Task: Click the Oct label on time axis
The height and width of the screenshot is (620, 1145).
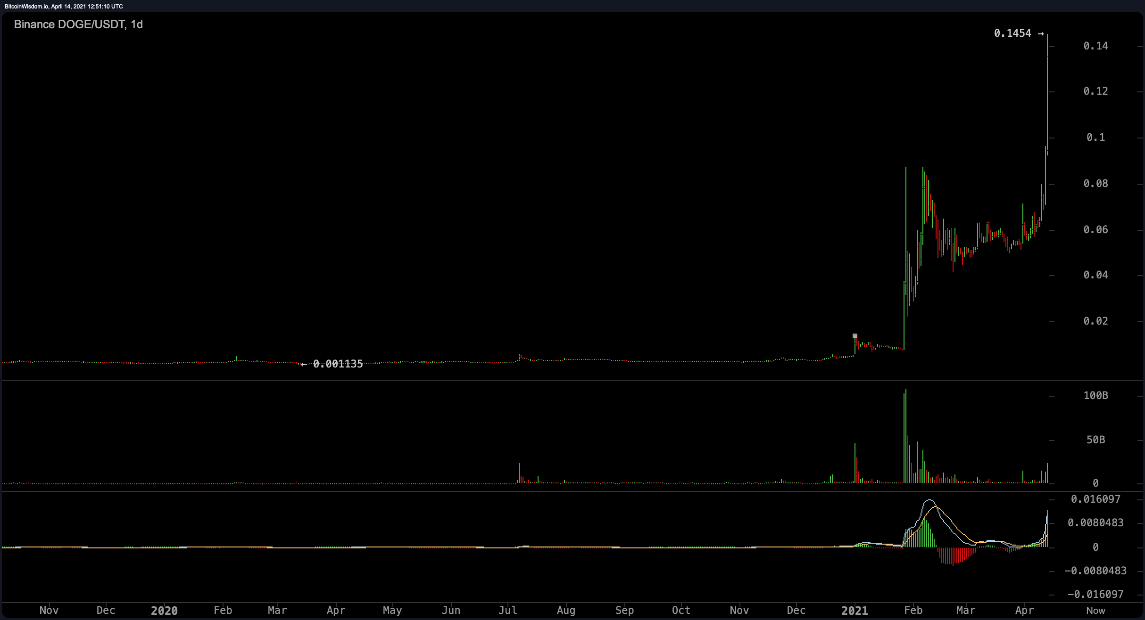Action: pos(681,611)
